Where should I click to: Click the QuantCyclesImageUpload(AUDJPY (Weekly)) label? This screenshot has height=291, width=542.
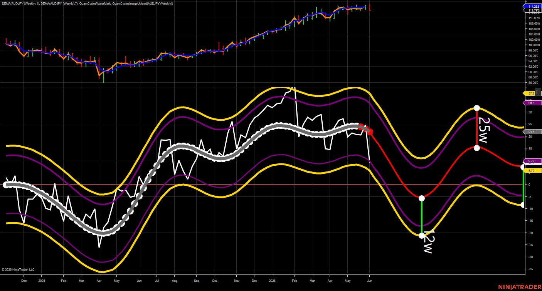(x=143, y=3)
